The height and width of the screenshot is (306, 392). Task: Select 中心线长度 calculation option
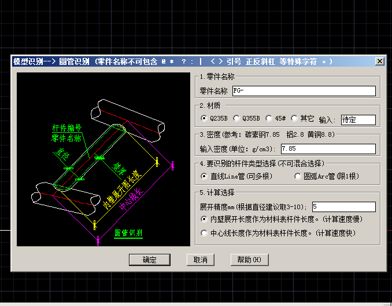pyautogui.click(x=204, y=233)
